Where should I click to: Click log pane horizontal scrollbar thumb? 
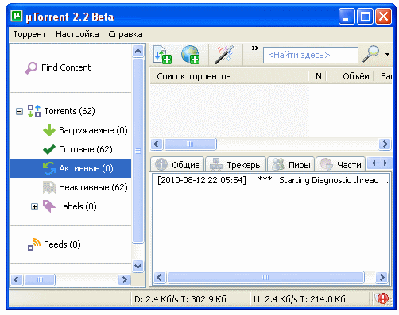coord(265,278)
